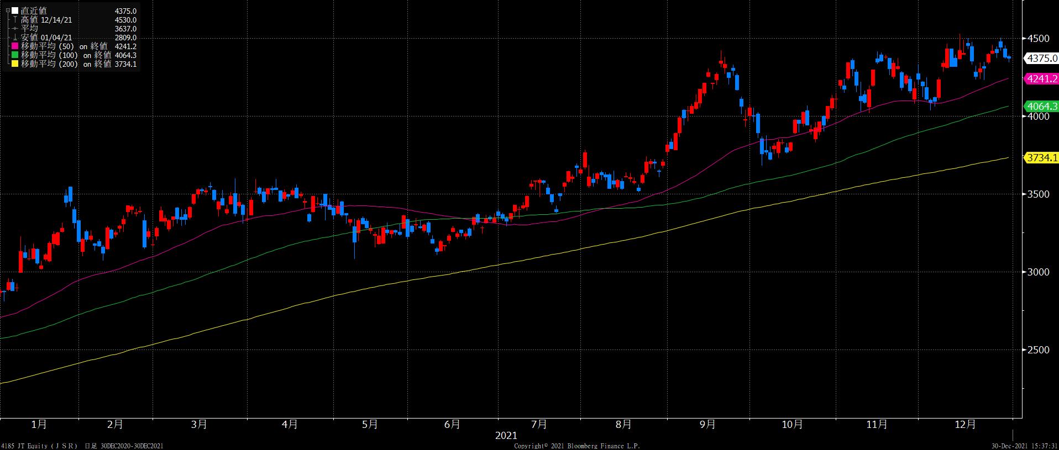The height and width of the screenshot is (450, 1059).
Task: Click the yellow 3734.1 axis price tag
Action: pos(1041,158)
